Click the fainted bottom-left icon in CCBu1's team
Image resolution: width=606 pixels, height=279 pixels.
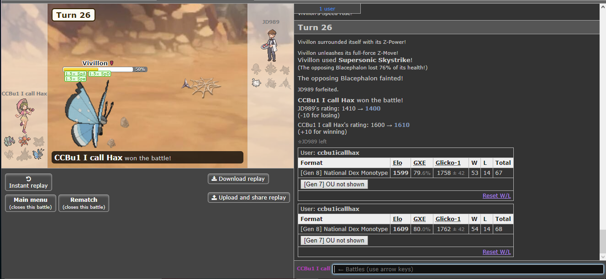pyautogui.click(x=9, y=154)
